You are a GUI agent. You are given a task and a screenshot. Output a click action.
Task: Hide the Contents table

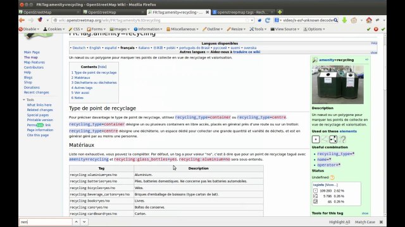coord(103,67)
